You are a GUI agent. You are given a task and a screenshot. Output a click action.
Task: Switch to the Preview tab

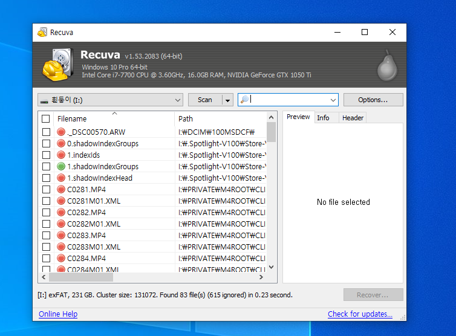tap(298, 117)
